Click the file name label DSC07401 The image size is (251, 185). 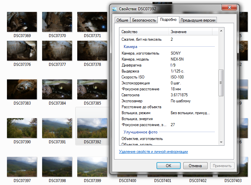tap(163, 180)
